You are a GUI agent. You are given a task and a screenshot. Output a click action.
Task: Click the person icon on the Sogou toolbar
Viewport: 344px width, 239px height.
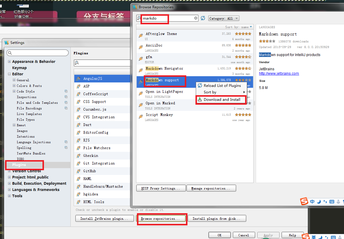pyautogui.click(x=338, y=201)
